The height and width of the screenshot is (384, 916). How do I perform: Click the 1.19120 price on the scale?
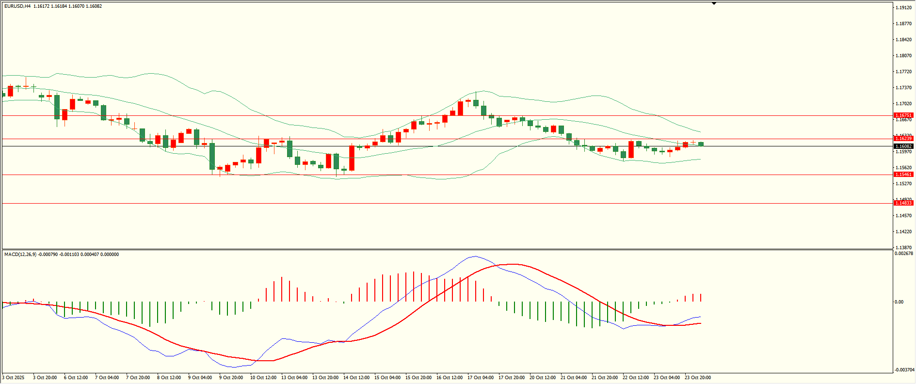pyautogui.click(x=903, y=8)
